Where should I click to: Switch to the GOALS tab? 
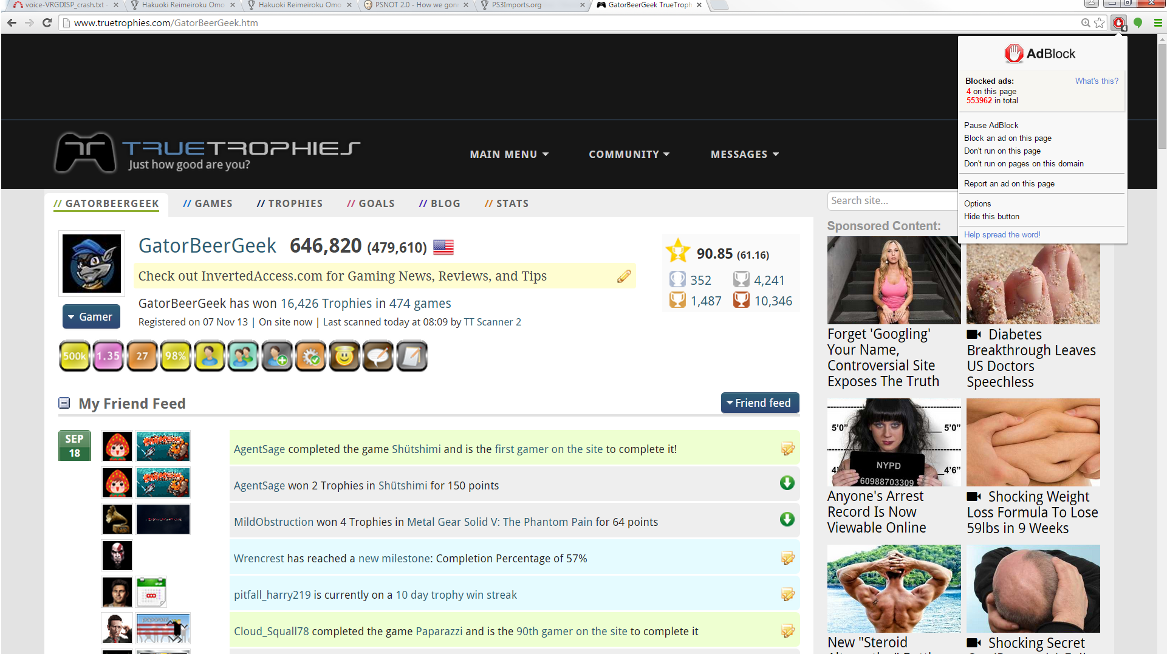pos(371,203)
